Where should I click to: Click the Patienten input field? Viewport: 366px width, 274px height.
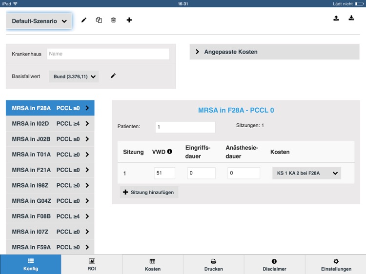click(x=185, y=127)
